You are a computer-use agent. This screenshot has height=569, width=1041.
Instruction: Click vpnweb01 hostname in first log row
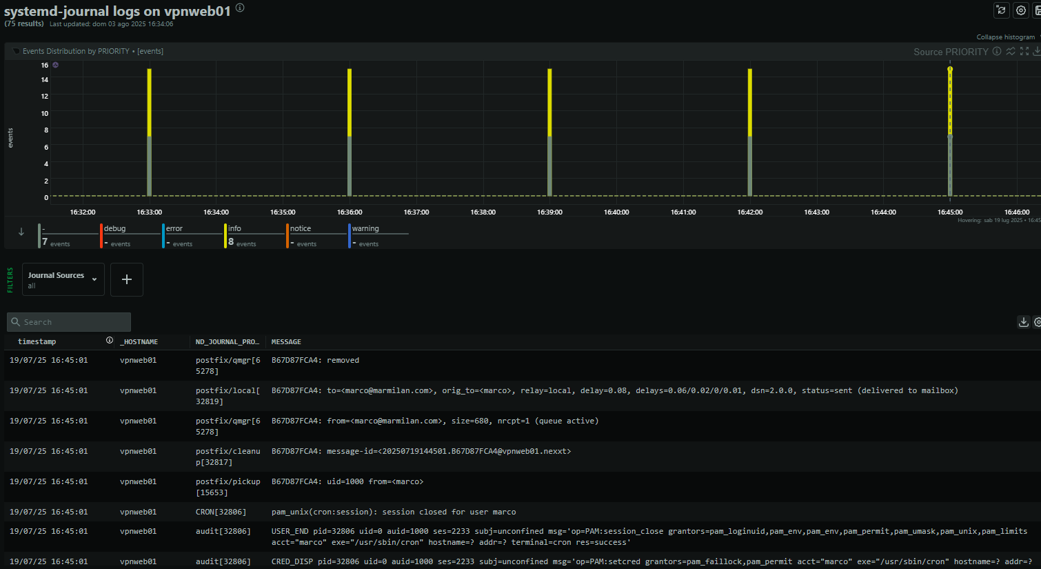point(138,360)
